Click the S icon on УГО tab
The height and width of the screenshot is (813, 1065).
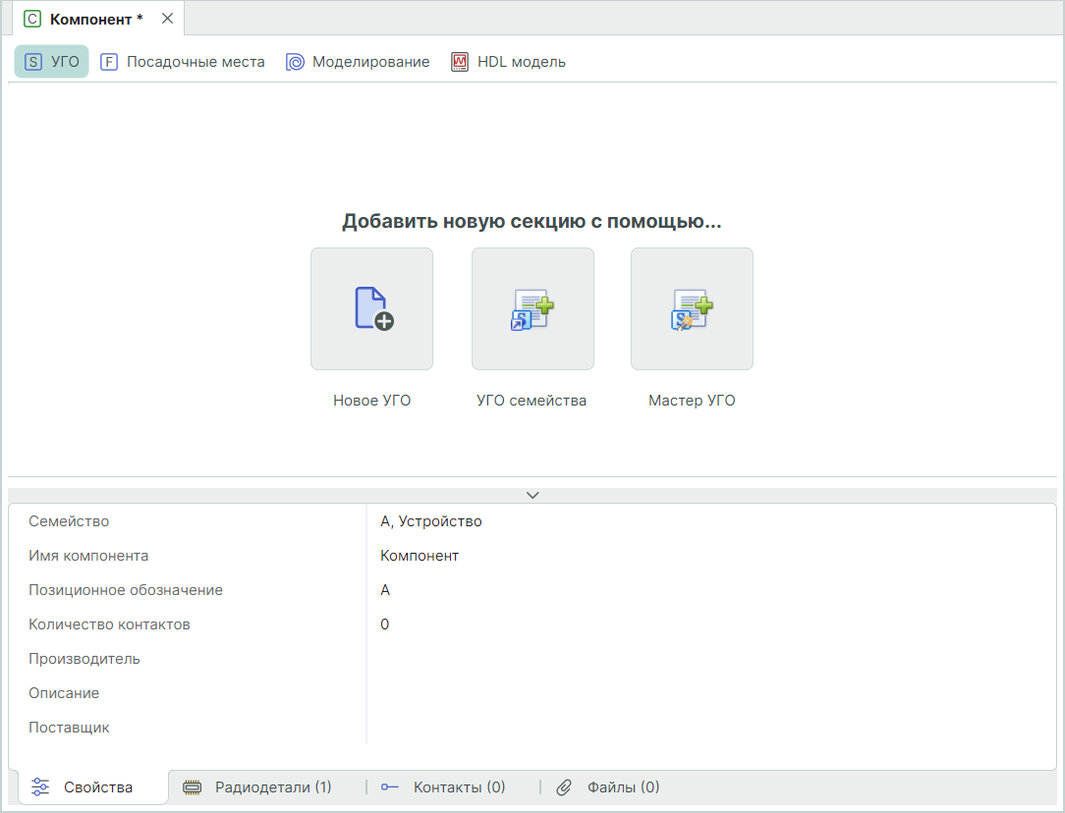pos(33,62)
